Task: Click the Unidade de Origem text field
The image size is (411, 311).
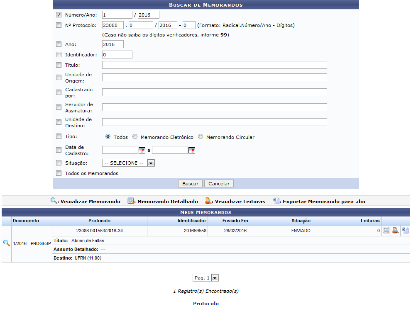Action: coord(214,78)
